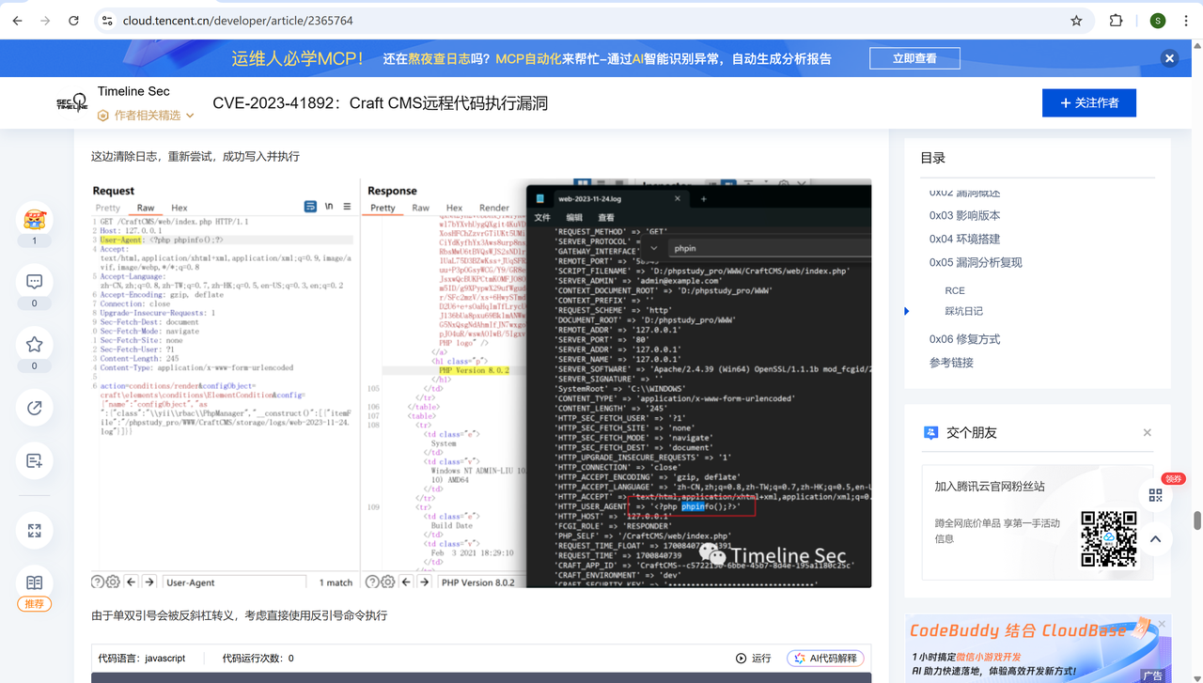Click the emoji like reaction icon
1203x683 pixels.
(x=35, y=220)
